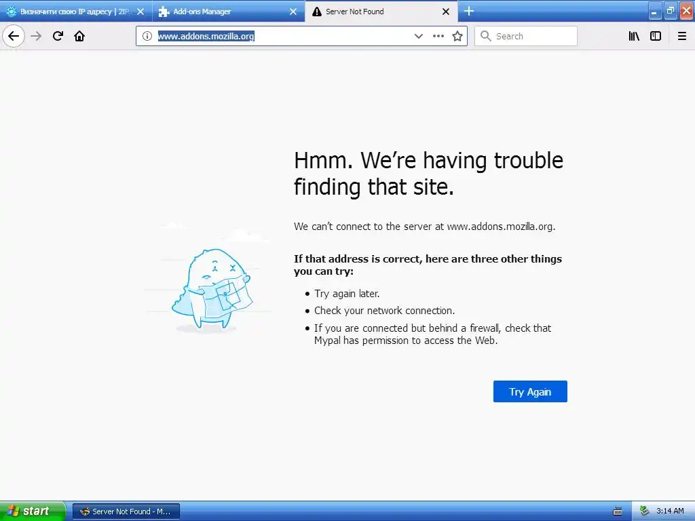The height and width of the screenshot is (521, 695).
Task: Open the Windows start menu
Action: (x=33, y=511)
